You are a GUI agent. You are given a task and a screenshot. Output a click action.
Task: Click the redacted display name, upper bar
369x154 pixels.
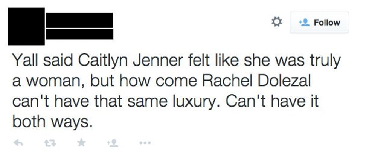point(79,20)
